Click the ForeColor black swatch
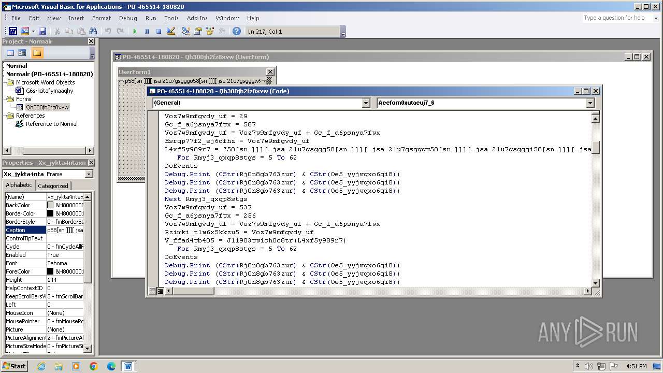The height and width of the screenshot is (373, 663). click(x=50, y=271)
